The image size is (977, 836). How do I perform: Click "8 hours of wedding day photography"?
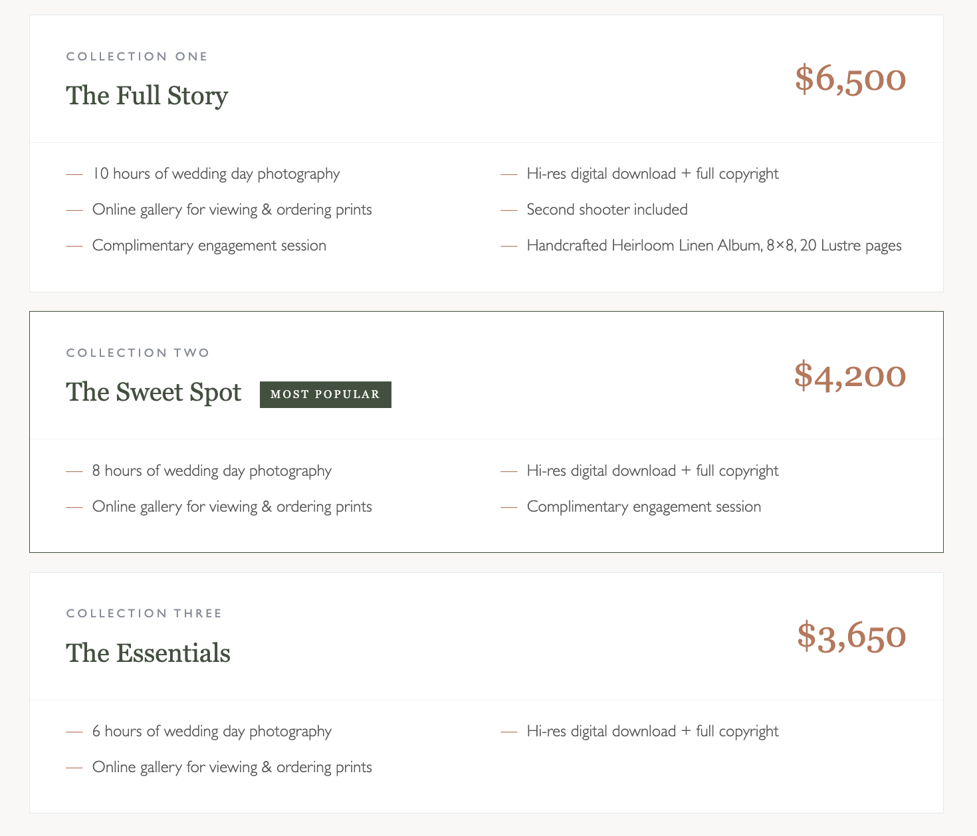click(x=212, y=471)
